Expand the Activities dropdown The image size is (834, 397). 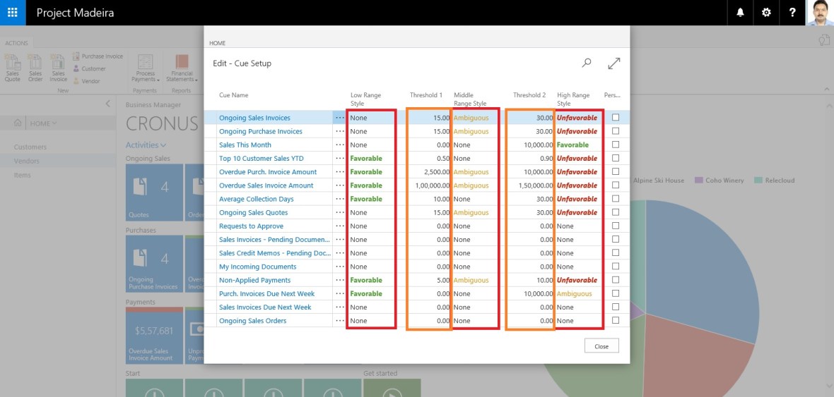point(146,145)
